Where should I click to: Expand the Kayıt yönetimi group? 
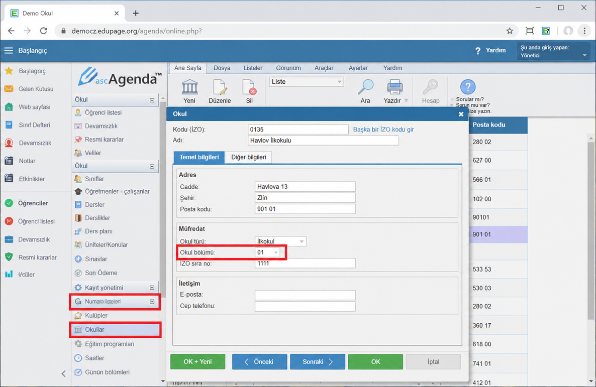152,288
